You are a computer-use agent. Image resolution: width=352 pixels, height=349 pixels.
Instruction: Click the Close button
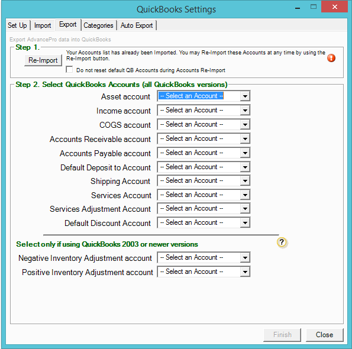(324, 335)
